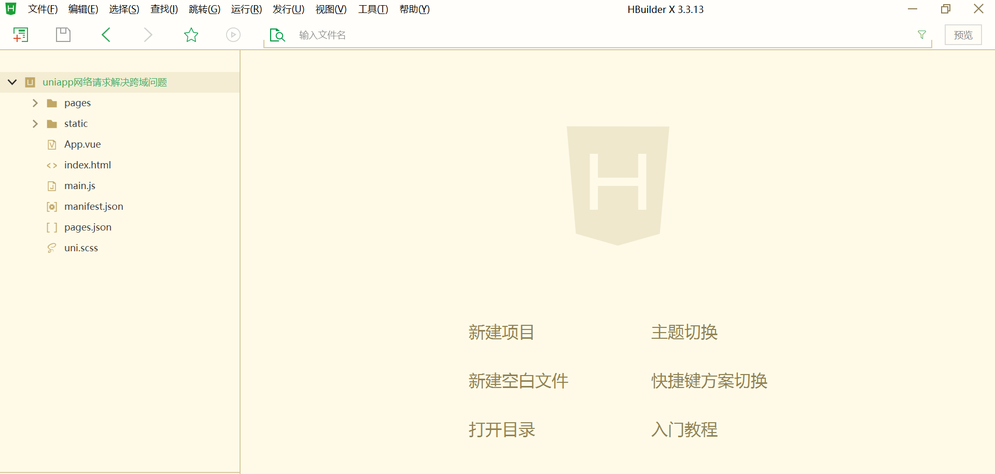The width and height of the screenshot is (995, 474).
Task: Select the uniapp网络请求解决跨域问题 project name
Action: [105, 82]
